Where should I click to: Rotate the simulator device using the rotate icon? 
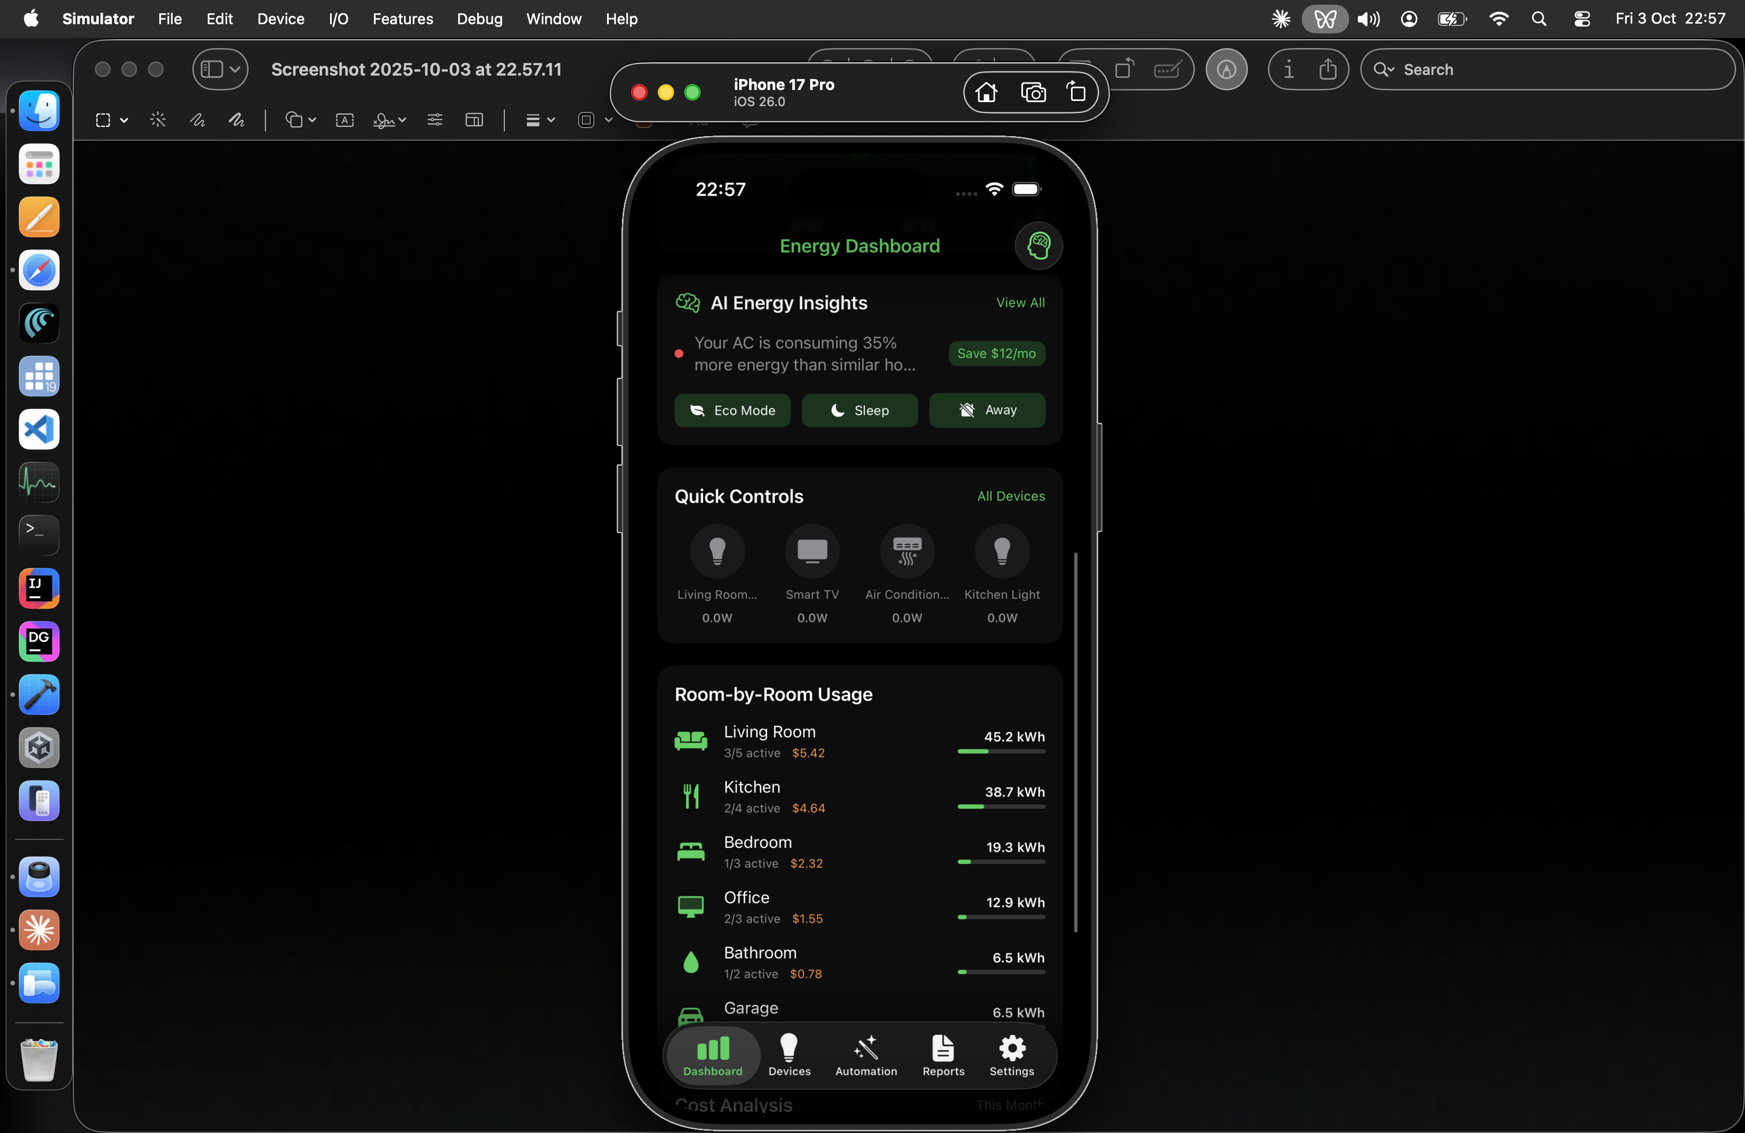point(1076,92)
